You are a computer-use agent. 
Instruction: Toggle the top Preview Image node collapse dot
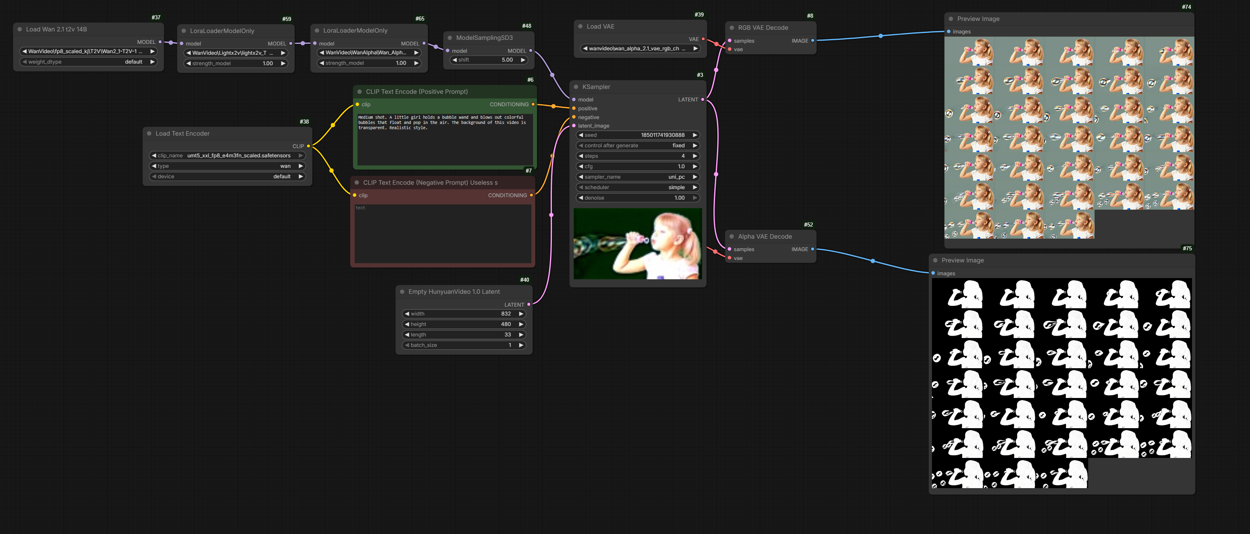pyautogui.click(x=950, y=19)
